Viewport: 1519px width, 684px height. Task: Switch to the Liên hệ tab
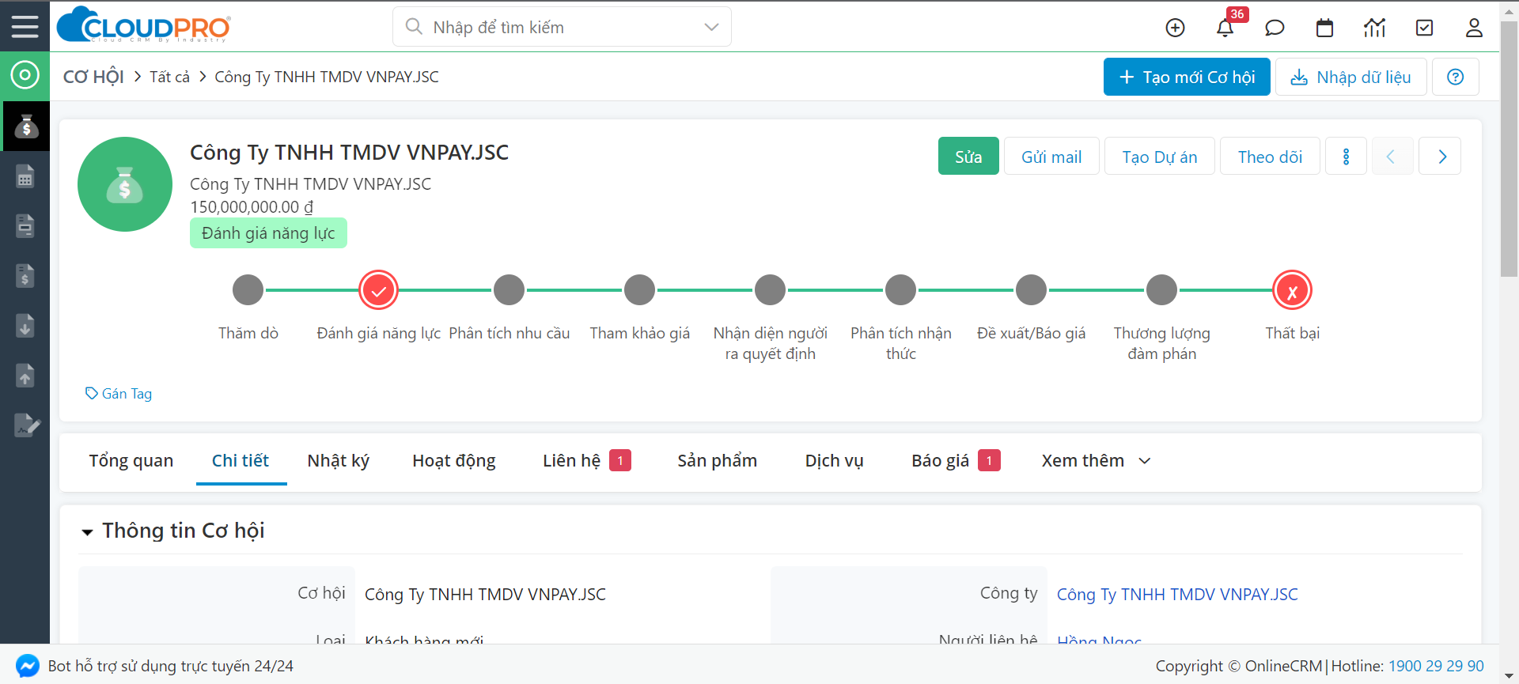point(586,460)
